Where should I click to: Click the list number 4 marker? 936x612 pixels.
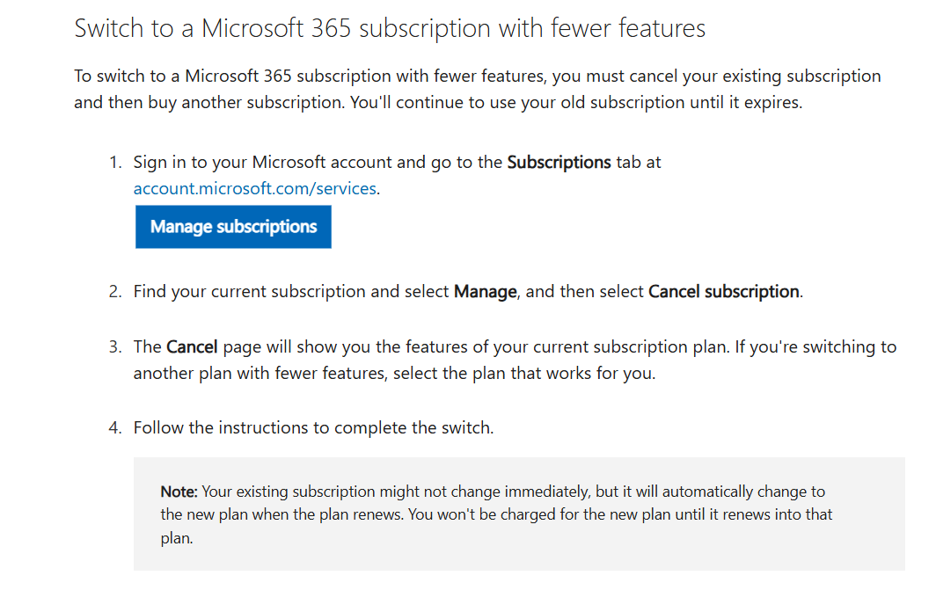point(114,428)
